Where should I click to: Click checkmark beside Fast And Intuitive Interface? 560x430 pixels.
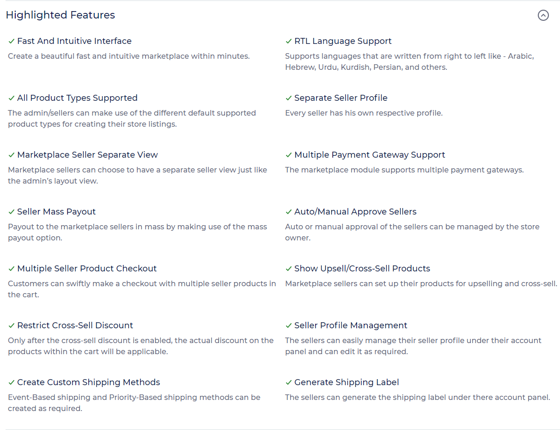click(x=12, y=41)
